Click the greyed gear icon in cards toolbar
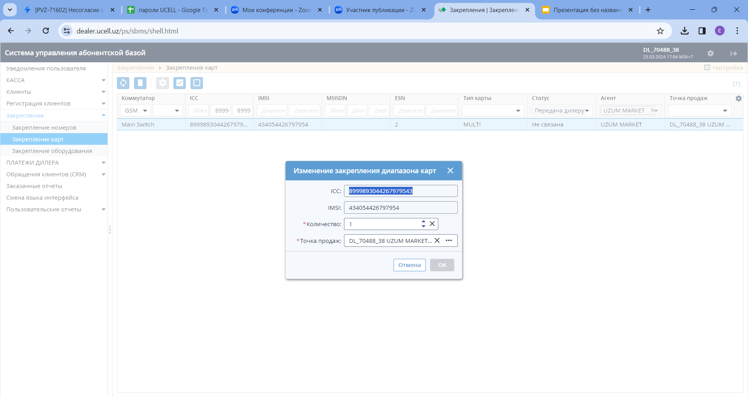This screenshot has width=748, height=397. (x=162, y=83)
